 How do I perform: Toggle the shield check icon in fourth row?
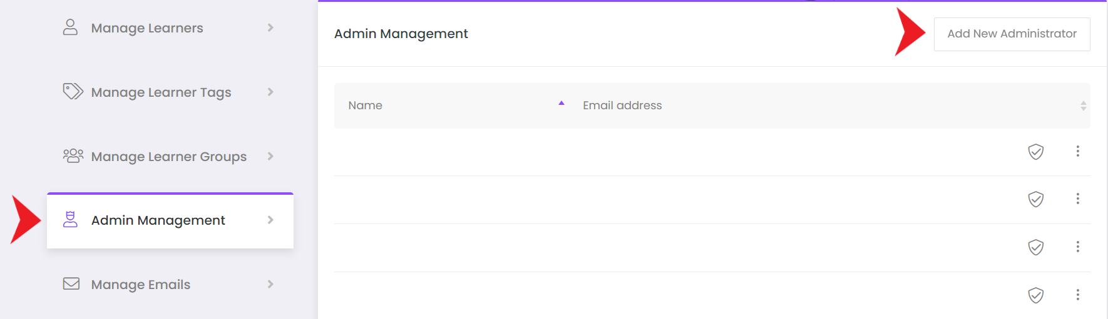pyautogui.click(x=1036, y=295)
